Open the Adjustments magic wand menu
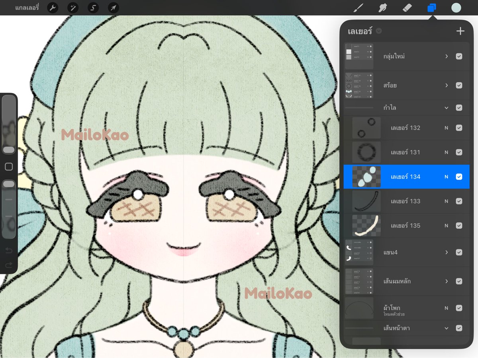The image size is (478, 358). click(x=73, y=8)
